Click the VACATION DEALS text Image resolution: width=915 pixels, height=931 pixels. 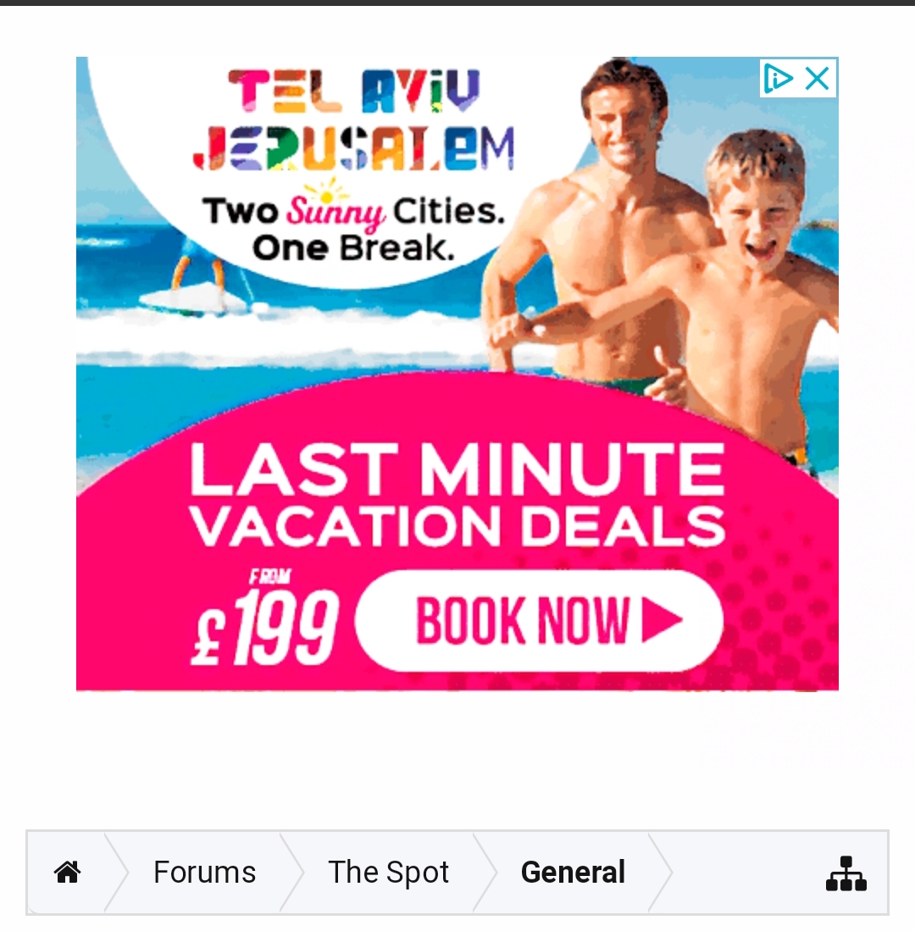click(x=457, y=526)
